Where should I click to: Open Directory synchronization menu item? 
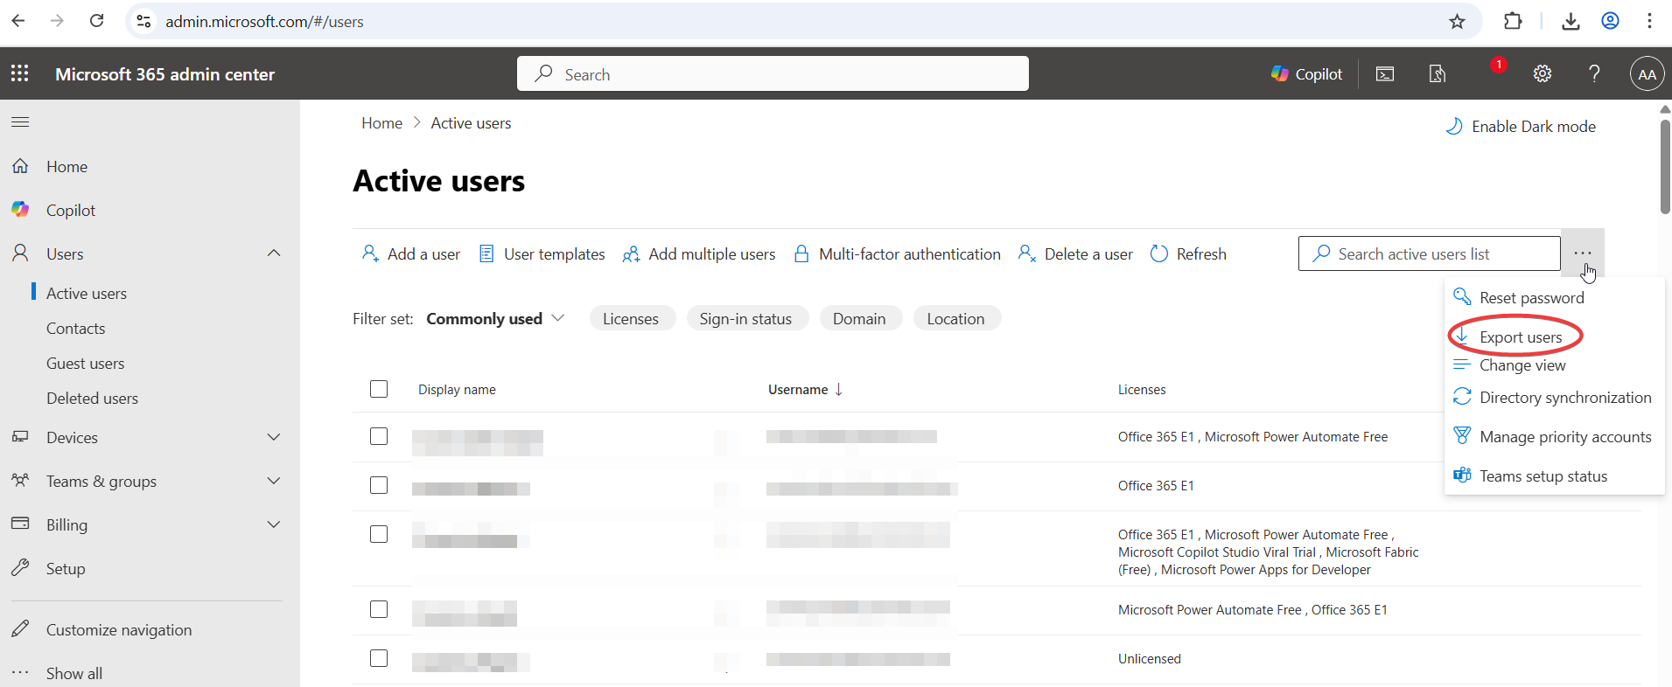click(1554, 398)
